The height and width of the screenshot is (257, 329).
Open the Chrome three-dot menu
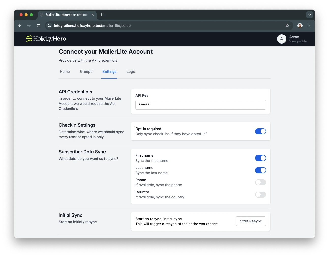[309, 26]
